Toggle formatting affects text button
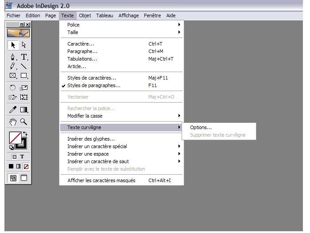This screenshot has height=233, width=310. tap(22, 157)
